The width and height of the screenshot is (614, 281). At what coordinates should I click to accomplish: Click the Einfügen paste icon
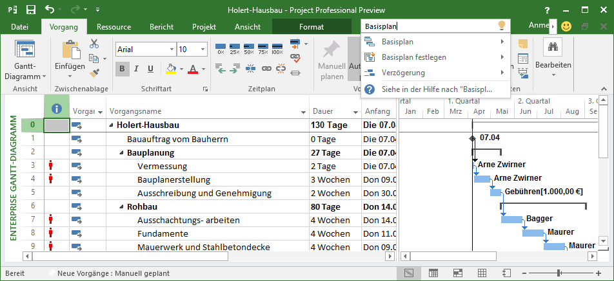71,50
